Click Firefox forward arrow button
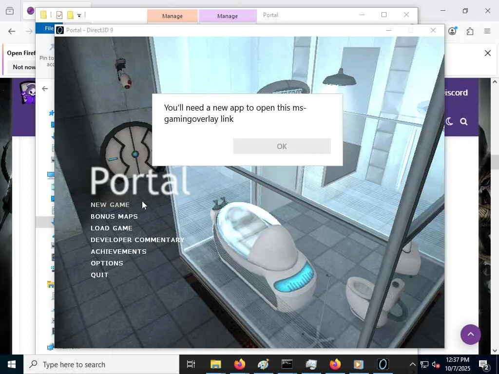 point(29,31)
